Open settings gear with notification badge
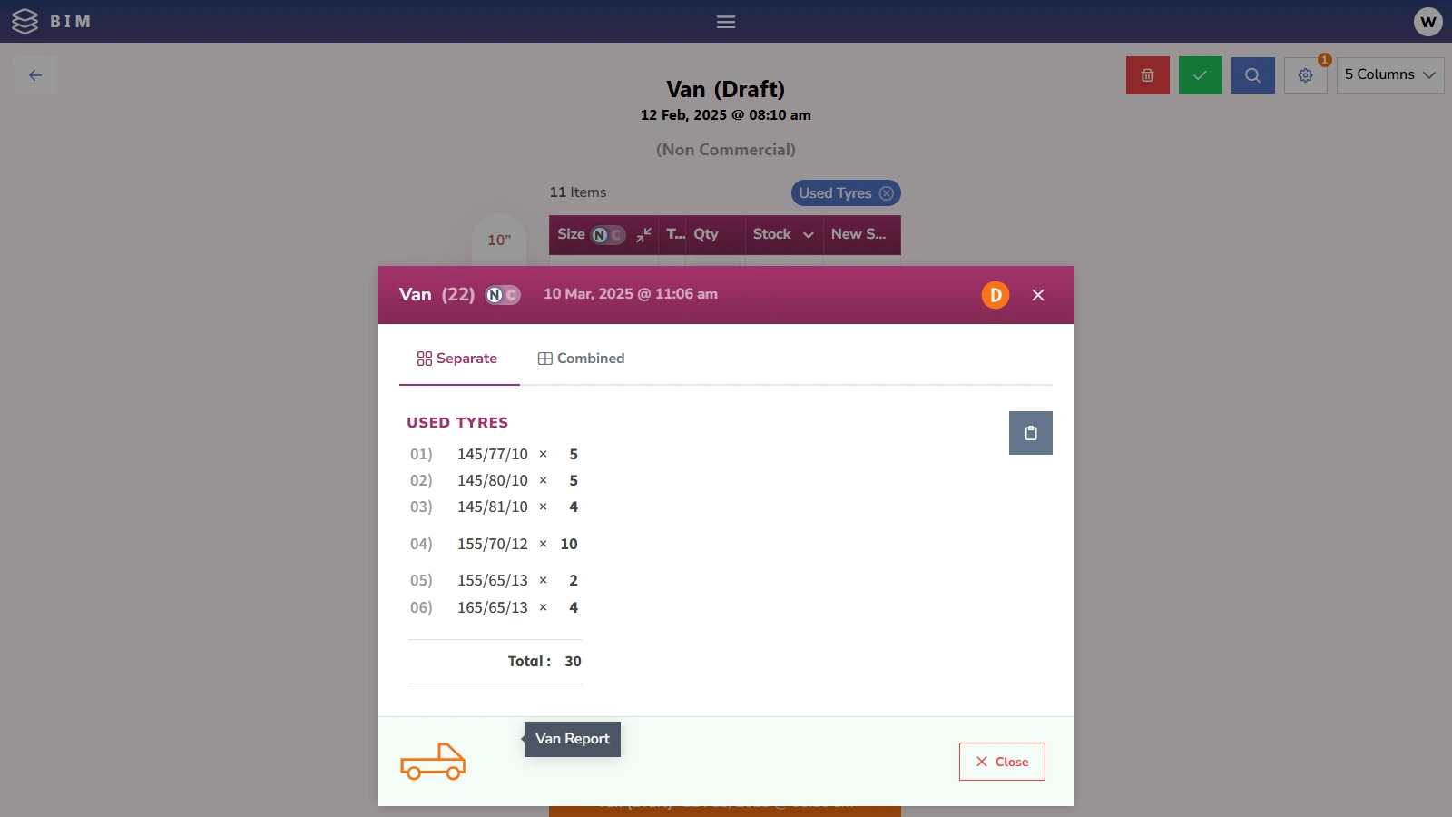Screen dimensions: 1452x817 pyautogui.click(x=1305, y=75)
